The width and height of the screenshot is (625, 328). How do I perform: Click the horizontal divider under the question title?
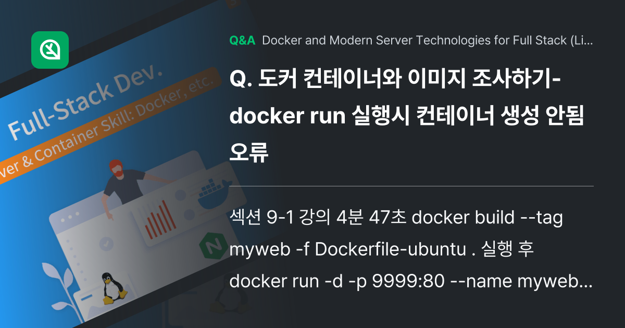pyautogui.click(x=411, y=185)
